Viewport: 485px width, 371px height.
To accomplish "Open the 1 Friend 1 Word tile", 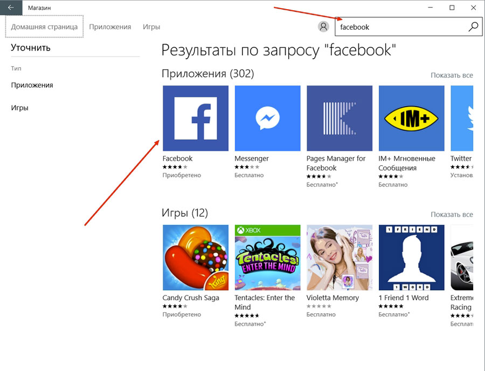I will coord(411,257).
